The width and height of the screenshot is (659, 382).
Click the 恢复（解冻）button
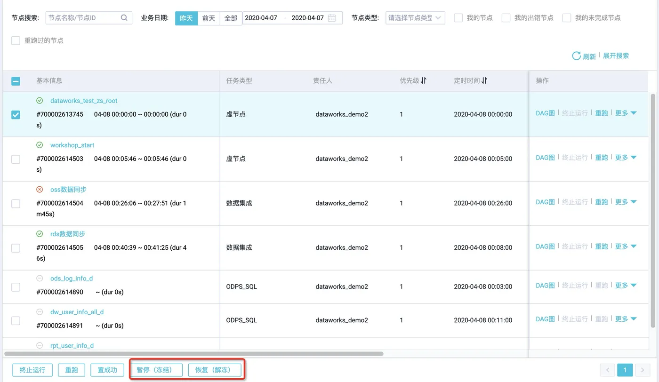215,370
